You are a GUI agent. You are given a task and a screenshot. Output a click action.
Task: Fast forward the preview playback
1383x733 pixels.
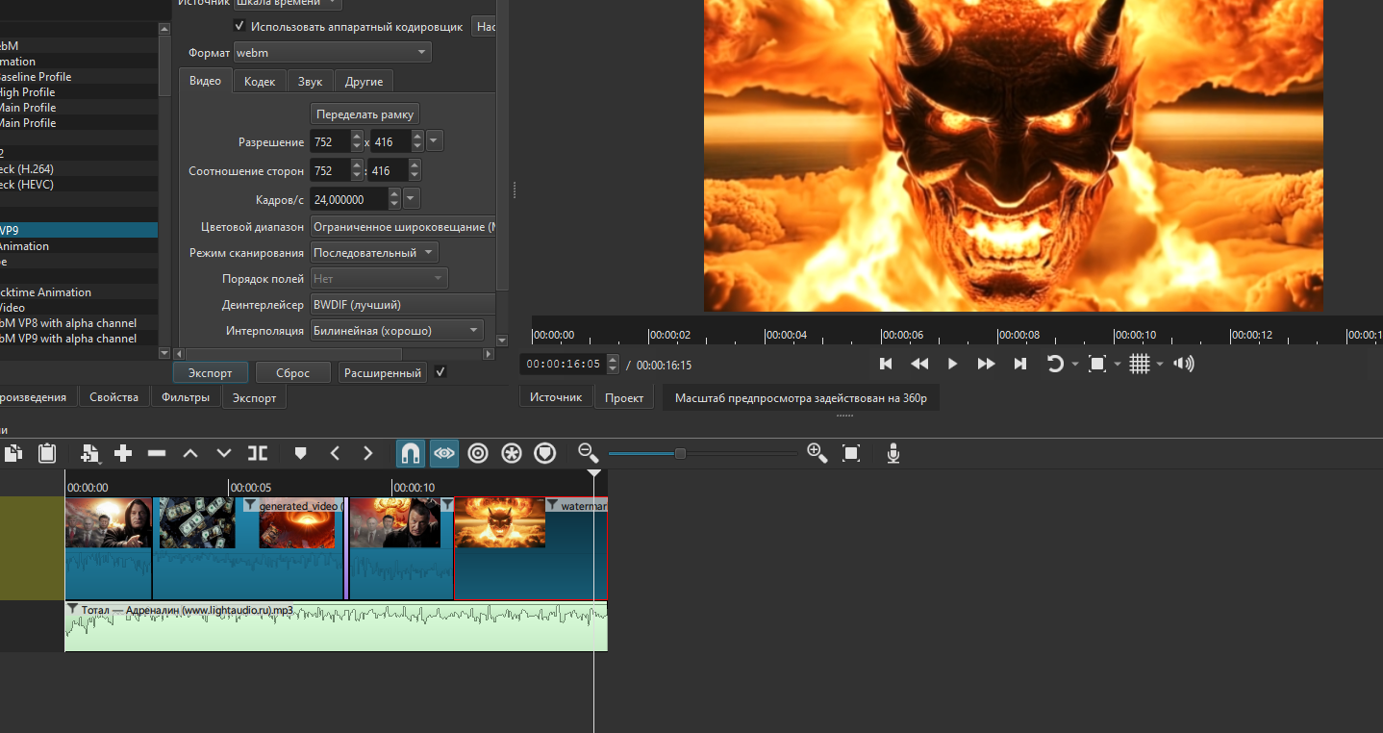(986, 364)
